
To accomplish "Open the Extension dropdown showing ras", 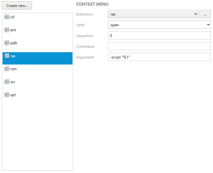I will [153, 14].
